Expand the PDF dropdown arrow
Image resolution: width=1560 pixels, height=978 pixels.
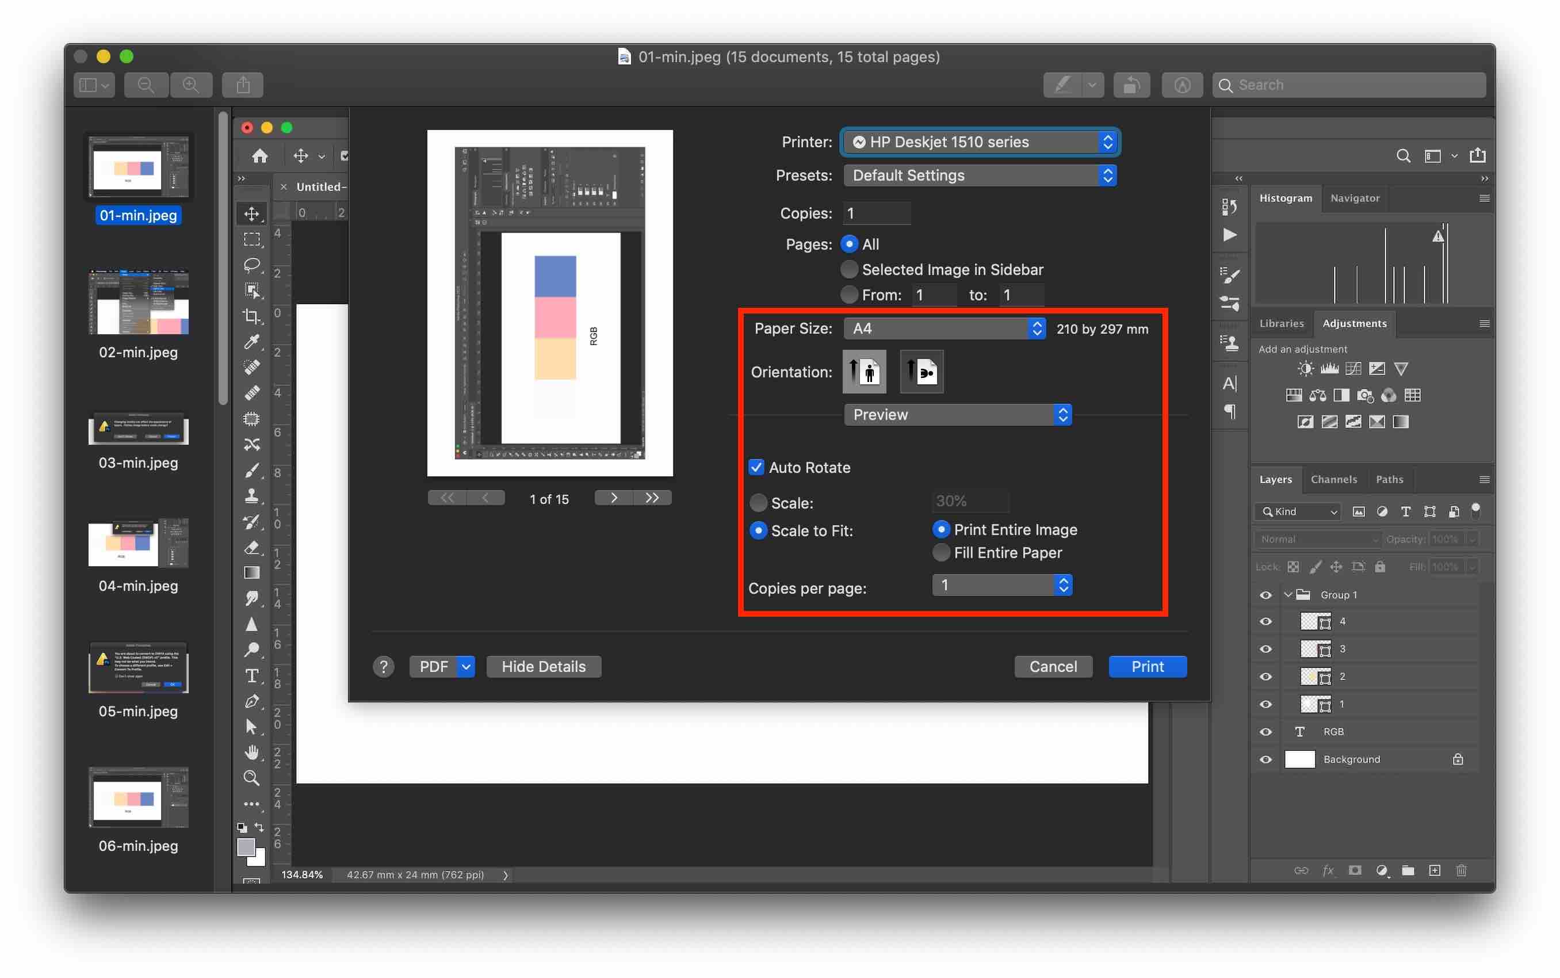466,666
